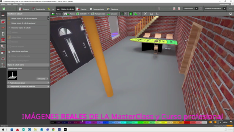Select the Piscina building button
Image resolution: width=234 pixels, height=132 pixels.
pos(69,14)
